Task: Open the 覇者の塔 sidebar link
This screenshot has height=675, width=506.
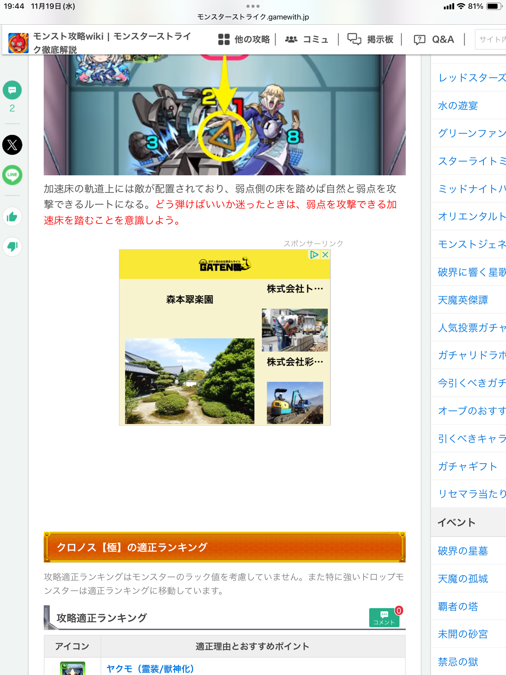Action: click(x=458, y=607)
